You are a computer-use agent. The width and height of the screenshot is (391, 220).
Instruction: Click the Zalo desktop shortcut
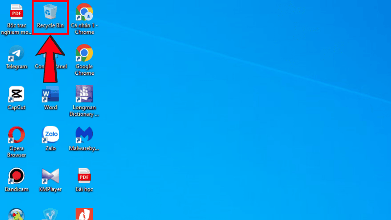[x=50, y=134]
